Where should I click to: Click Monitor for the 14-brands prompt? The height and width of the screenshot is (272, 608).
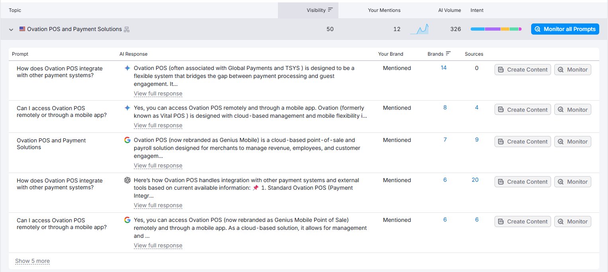[x=573, y=70]
